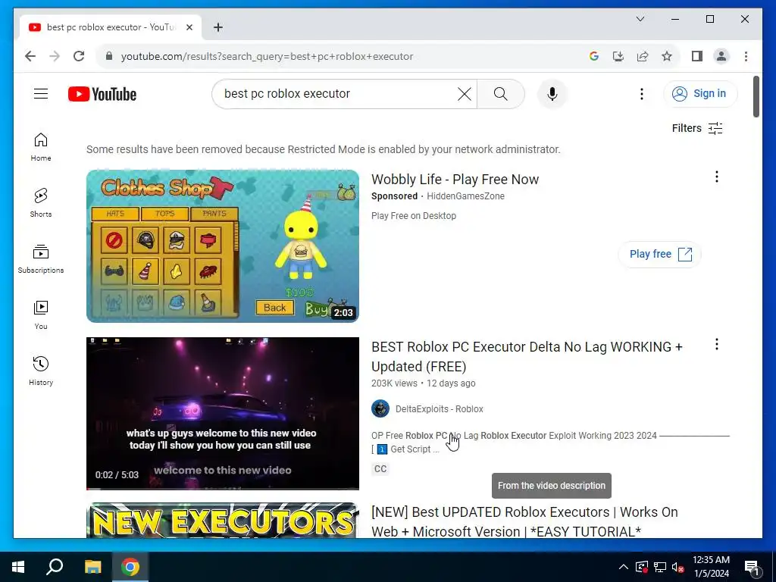Open the search Filters panel
This screenshot has width=776, height=582.
(697, 128)
